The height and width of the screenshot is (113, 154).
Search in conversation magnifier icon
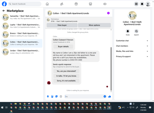click(x=136, y=31)
